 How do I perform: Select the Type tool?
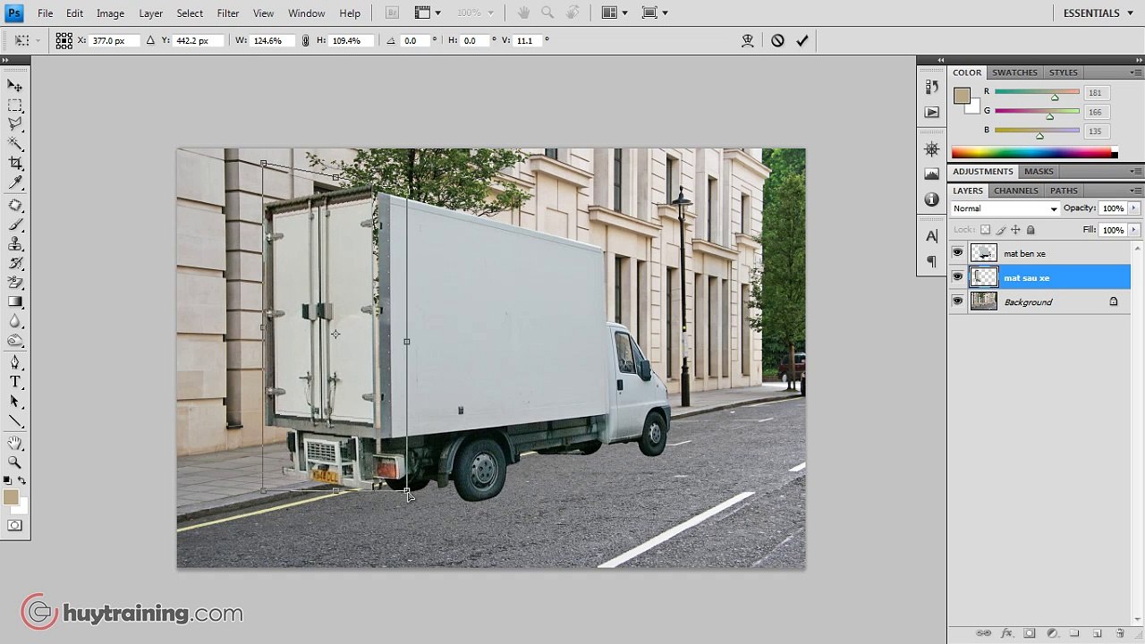[15, 383]
